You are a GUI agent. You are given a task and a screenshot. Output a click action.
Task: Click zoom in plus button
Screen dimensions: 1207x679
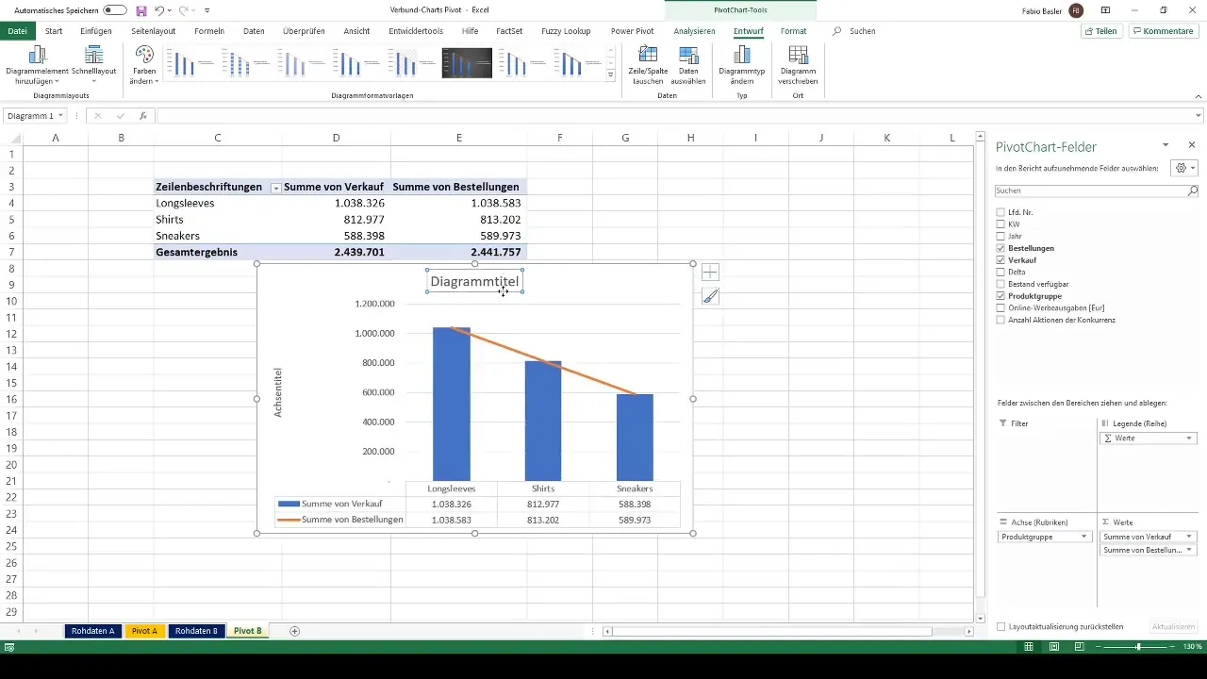tap(1174, 647)
